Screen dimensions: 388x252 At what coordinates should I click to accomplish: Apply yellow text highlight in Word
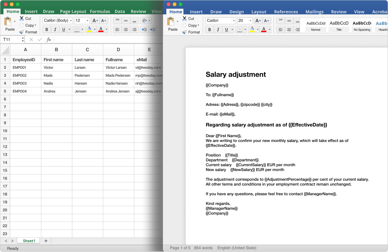click(253, 29)
